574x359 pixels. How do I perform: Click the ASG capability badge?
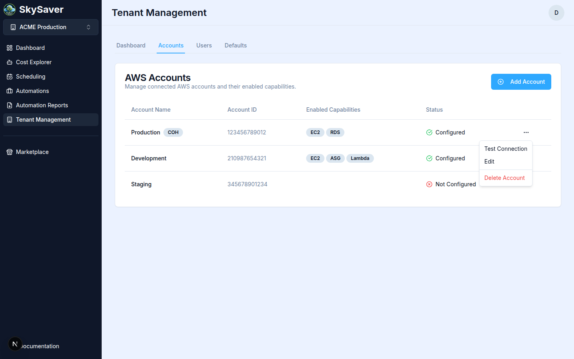click(336, 158)
